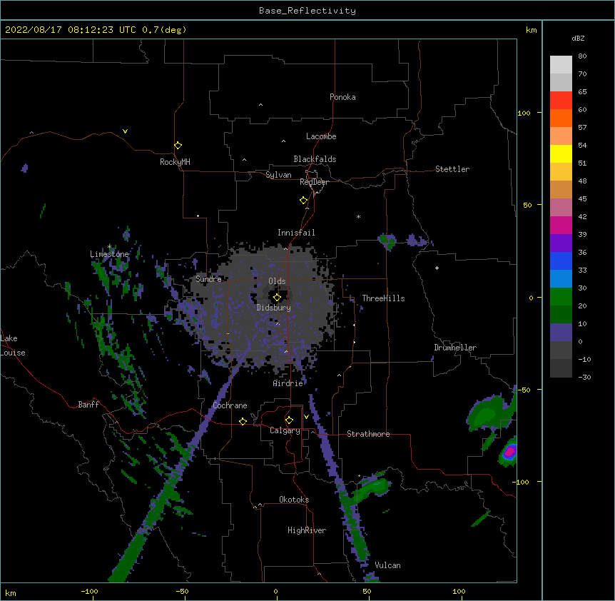Screen dimensions: 615x601
Task: Click the Lacombe city label
Action: point(321,136)
